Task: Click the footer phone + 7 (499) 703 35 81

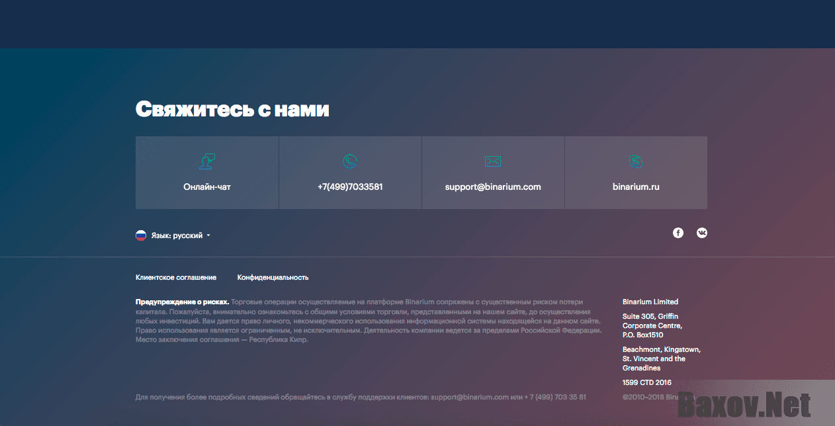Action: pos(554,398)
